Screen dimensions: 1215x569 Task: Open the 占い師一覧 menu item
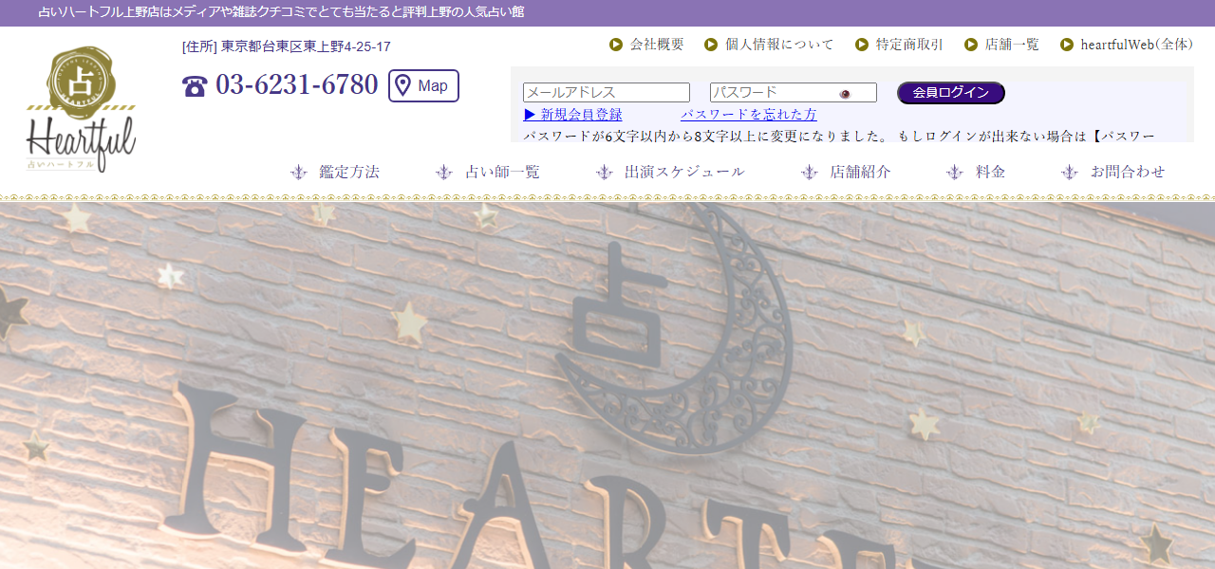(x=502, y=172)
